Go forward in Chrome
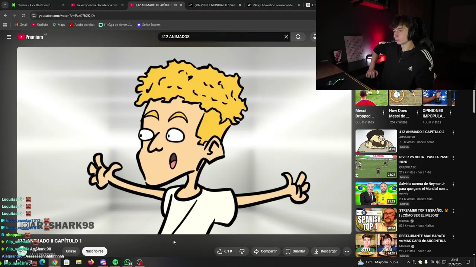 (14, 16)
